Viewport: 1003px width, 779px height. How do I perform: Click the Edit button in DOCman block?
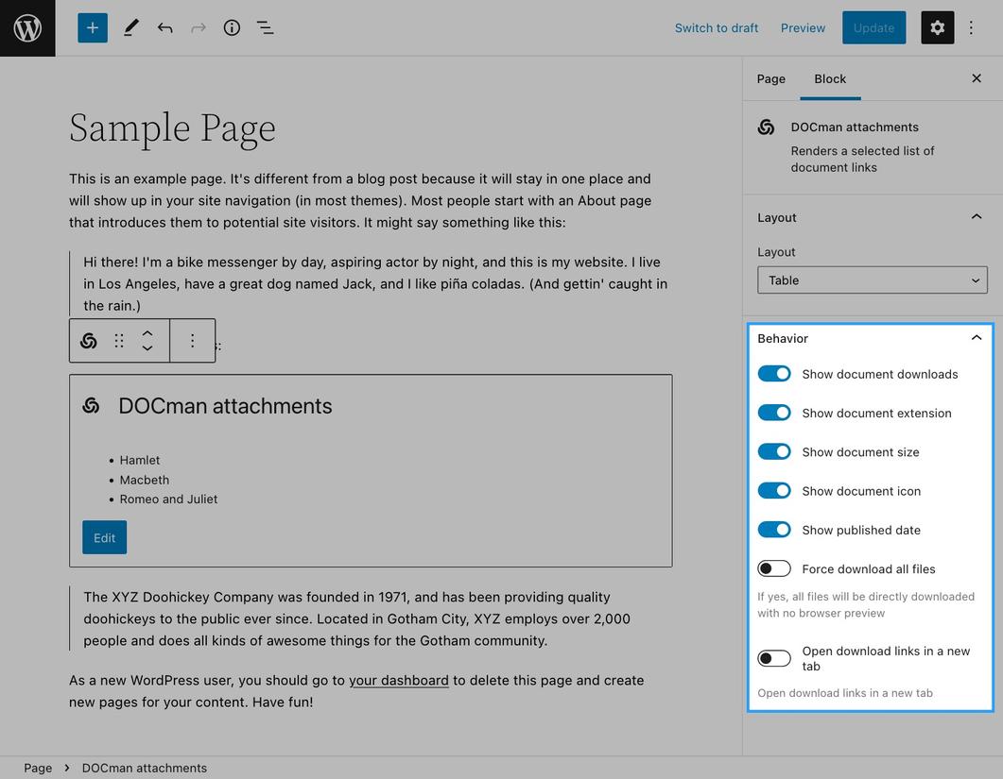point(104,537)
